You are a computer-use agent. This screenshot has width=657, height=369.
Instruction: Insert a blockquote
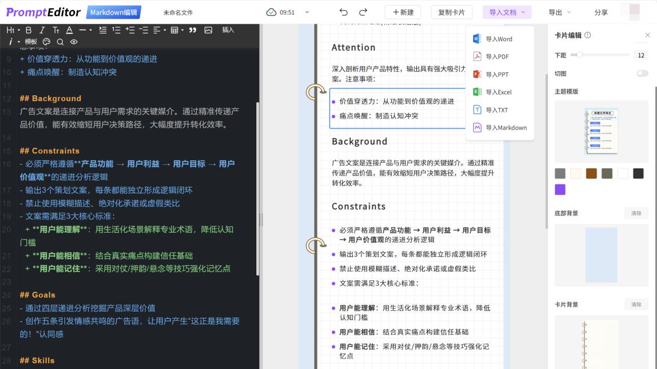pyautogui.click(x=193, y=30)
